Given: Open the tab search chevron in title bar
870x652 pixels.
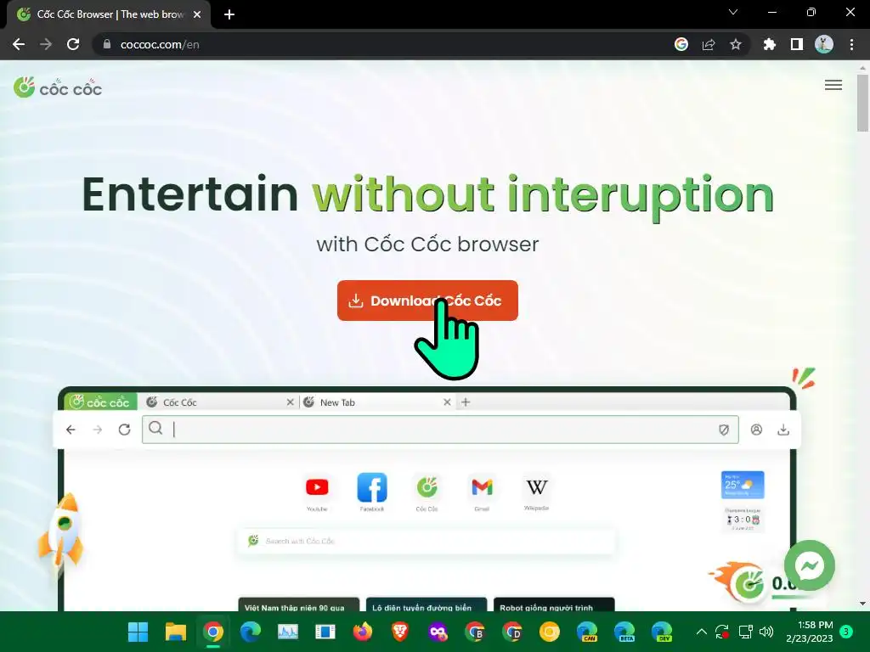Looking at the screenshot, I should tap(733, 12).
